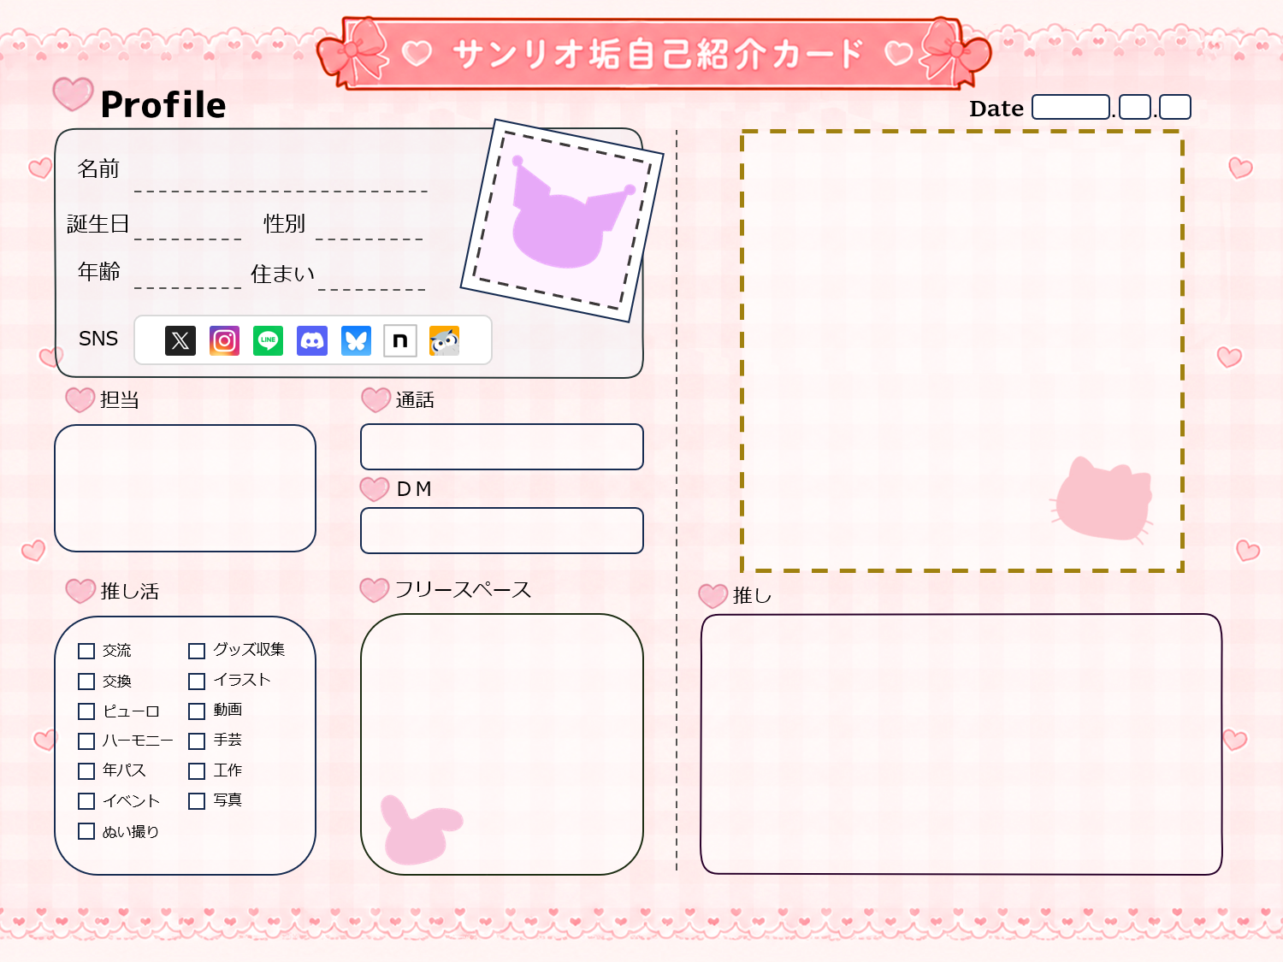Click the X (Twitter) SNS icon

180,340
